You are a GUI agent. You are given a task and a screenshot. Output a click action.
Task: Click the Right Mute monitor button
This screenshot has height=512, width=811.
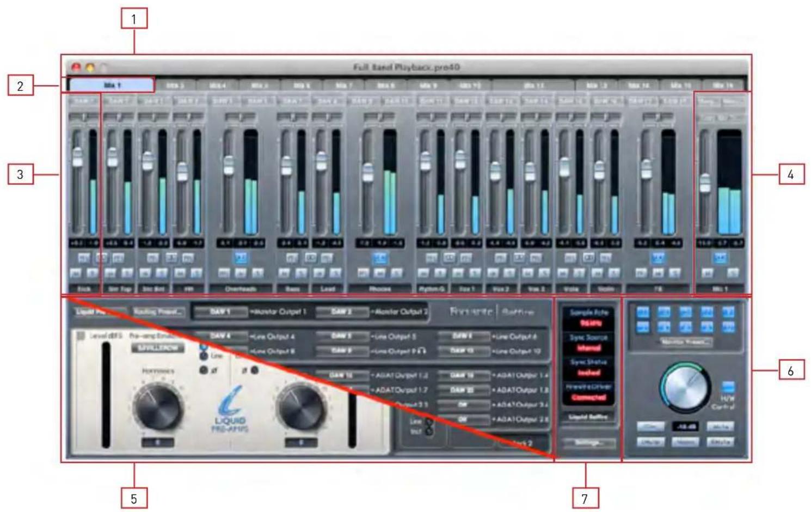720,442
